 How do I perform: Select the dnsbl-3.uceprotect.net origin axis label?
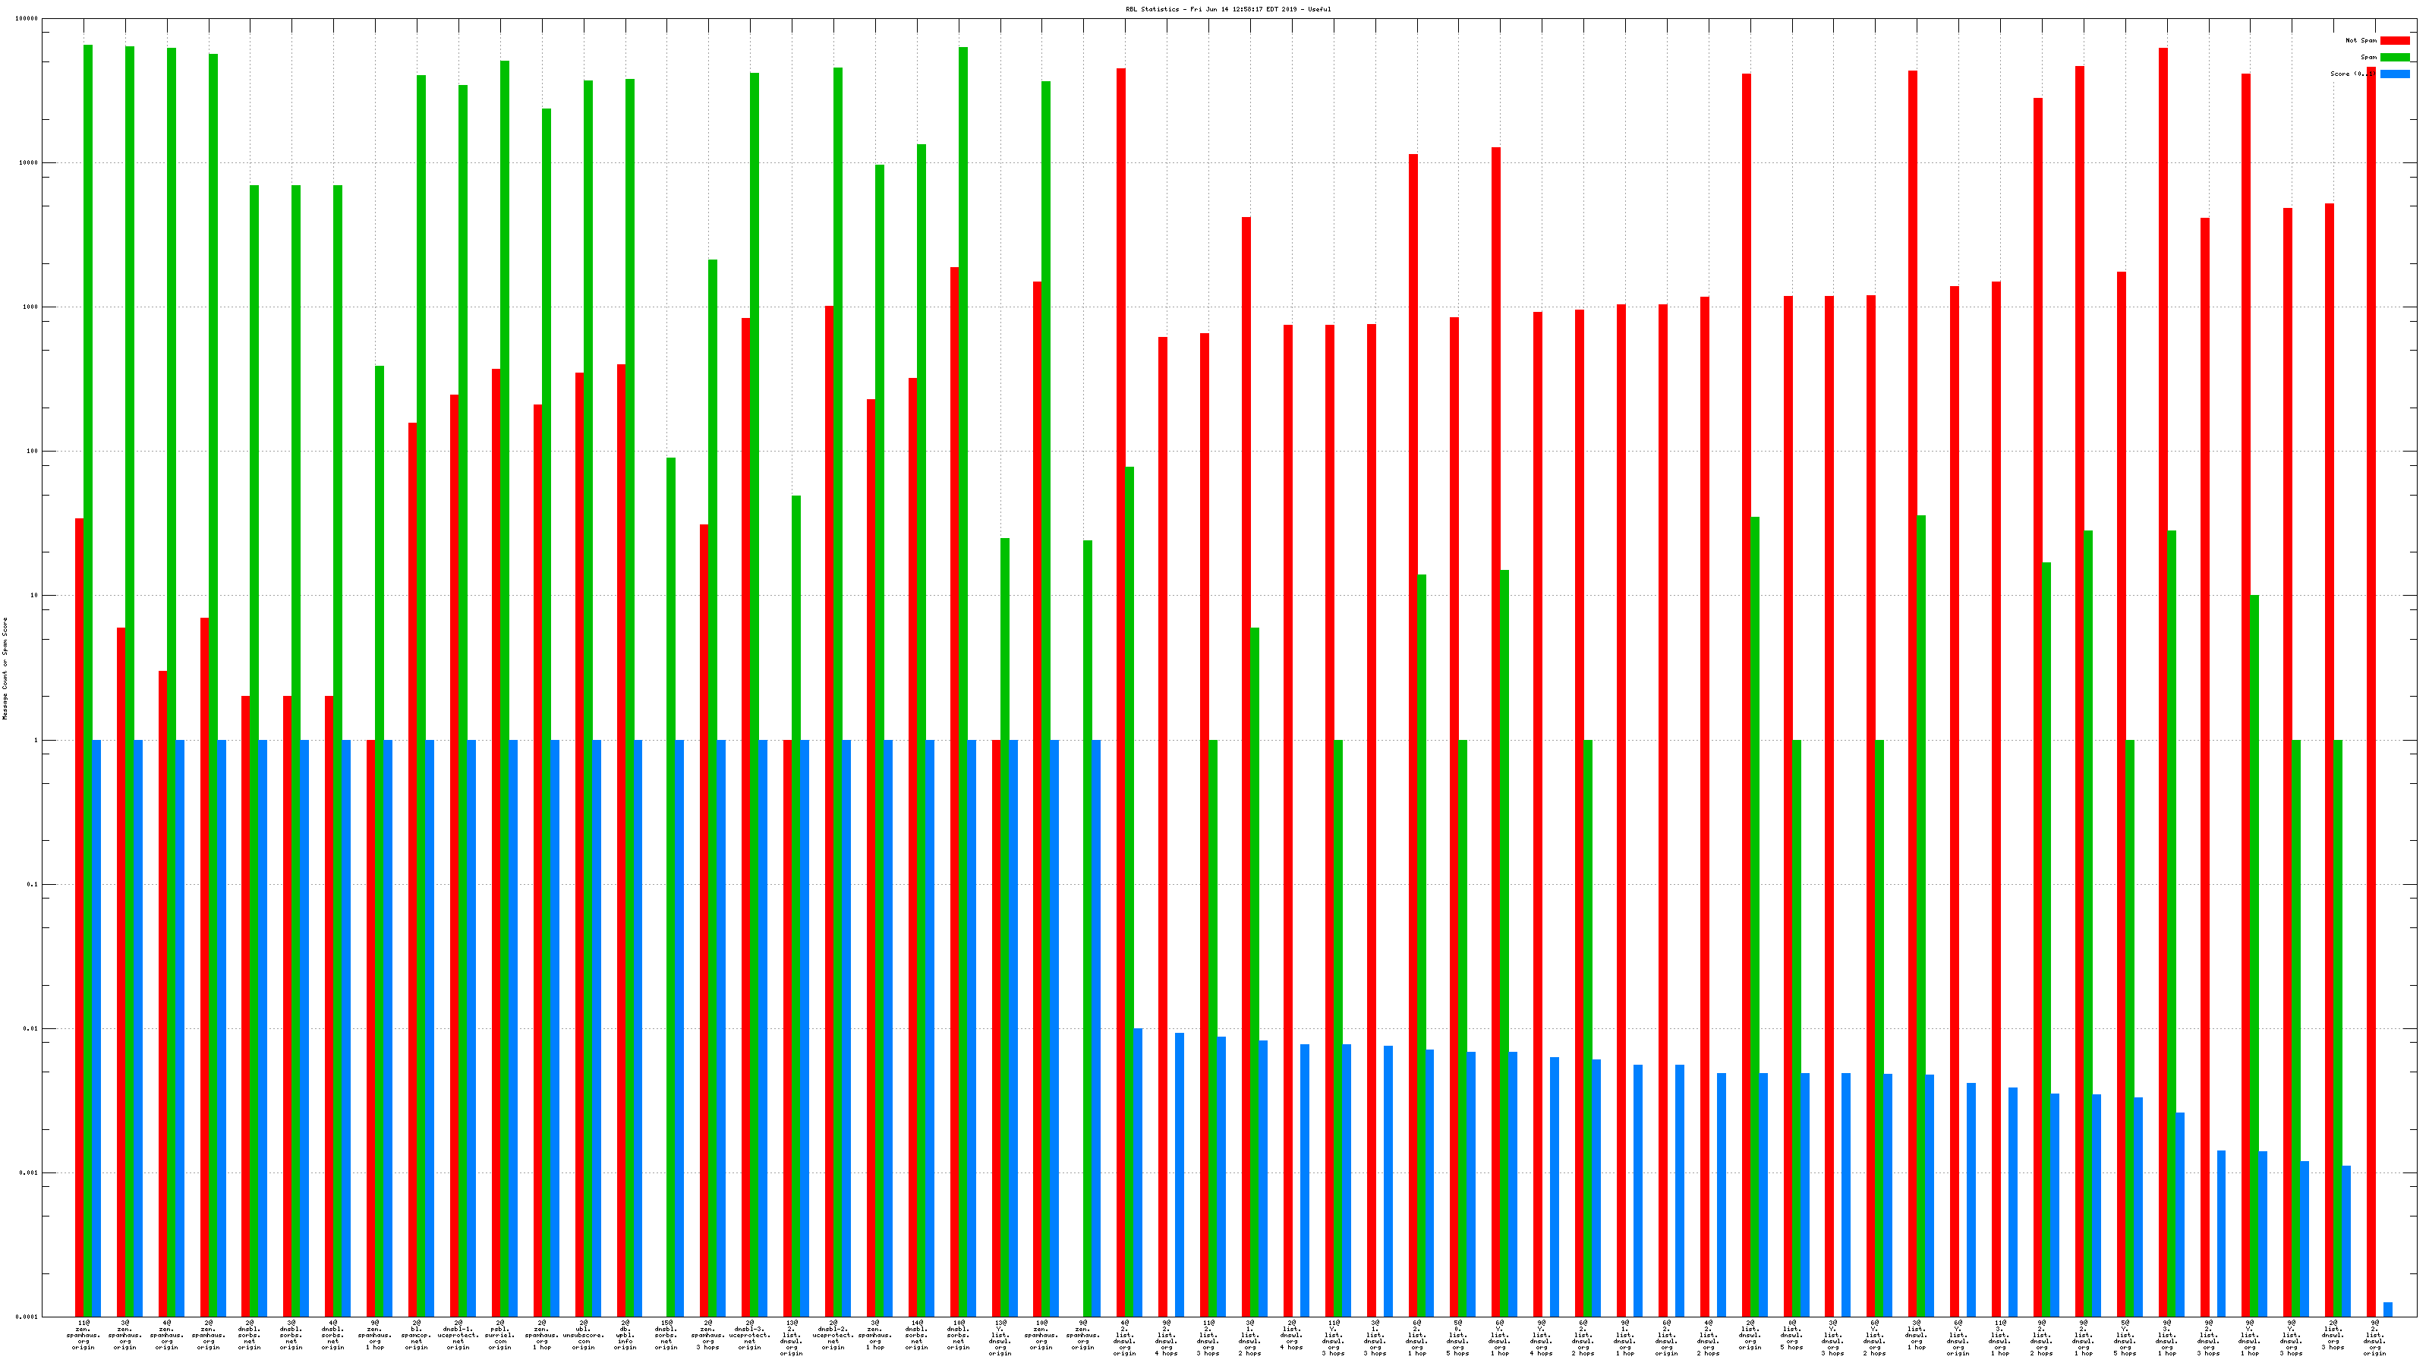click(750, 1335)
